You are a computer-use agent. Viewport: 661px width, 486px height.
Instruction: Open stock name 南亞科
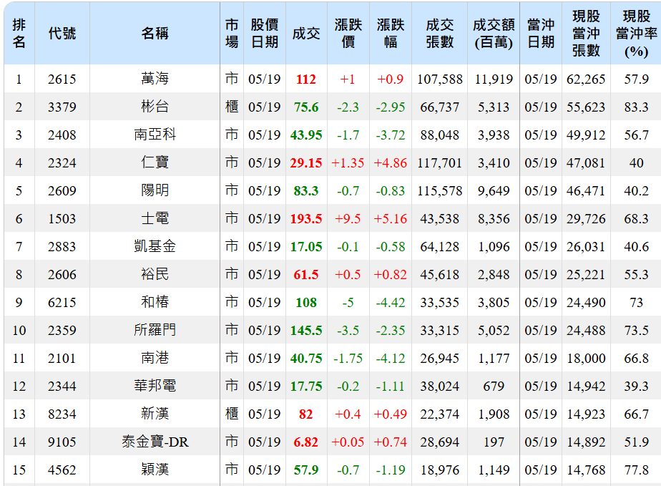point(155,134)
